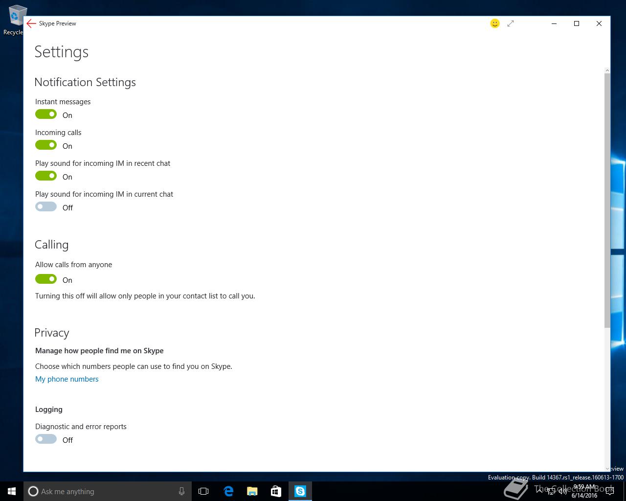Click the Privacy section heading
This screenshot has height=501, width=626.
click(x=52, y=333)
